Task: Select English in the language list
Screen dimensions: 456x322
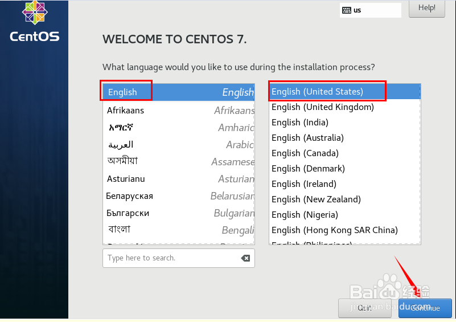Action: [179, 92]
